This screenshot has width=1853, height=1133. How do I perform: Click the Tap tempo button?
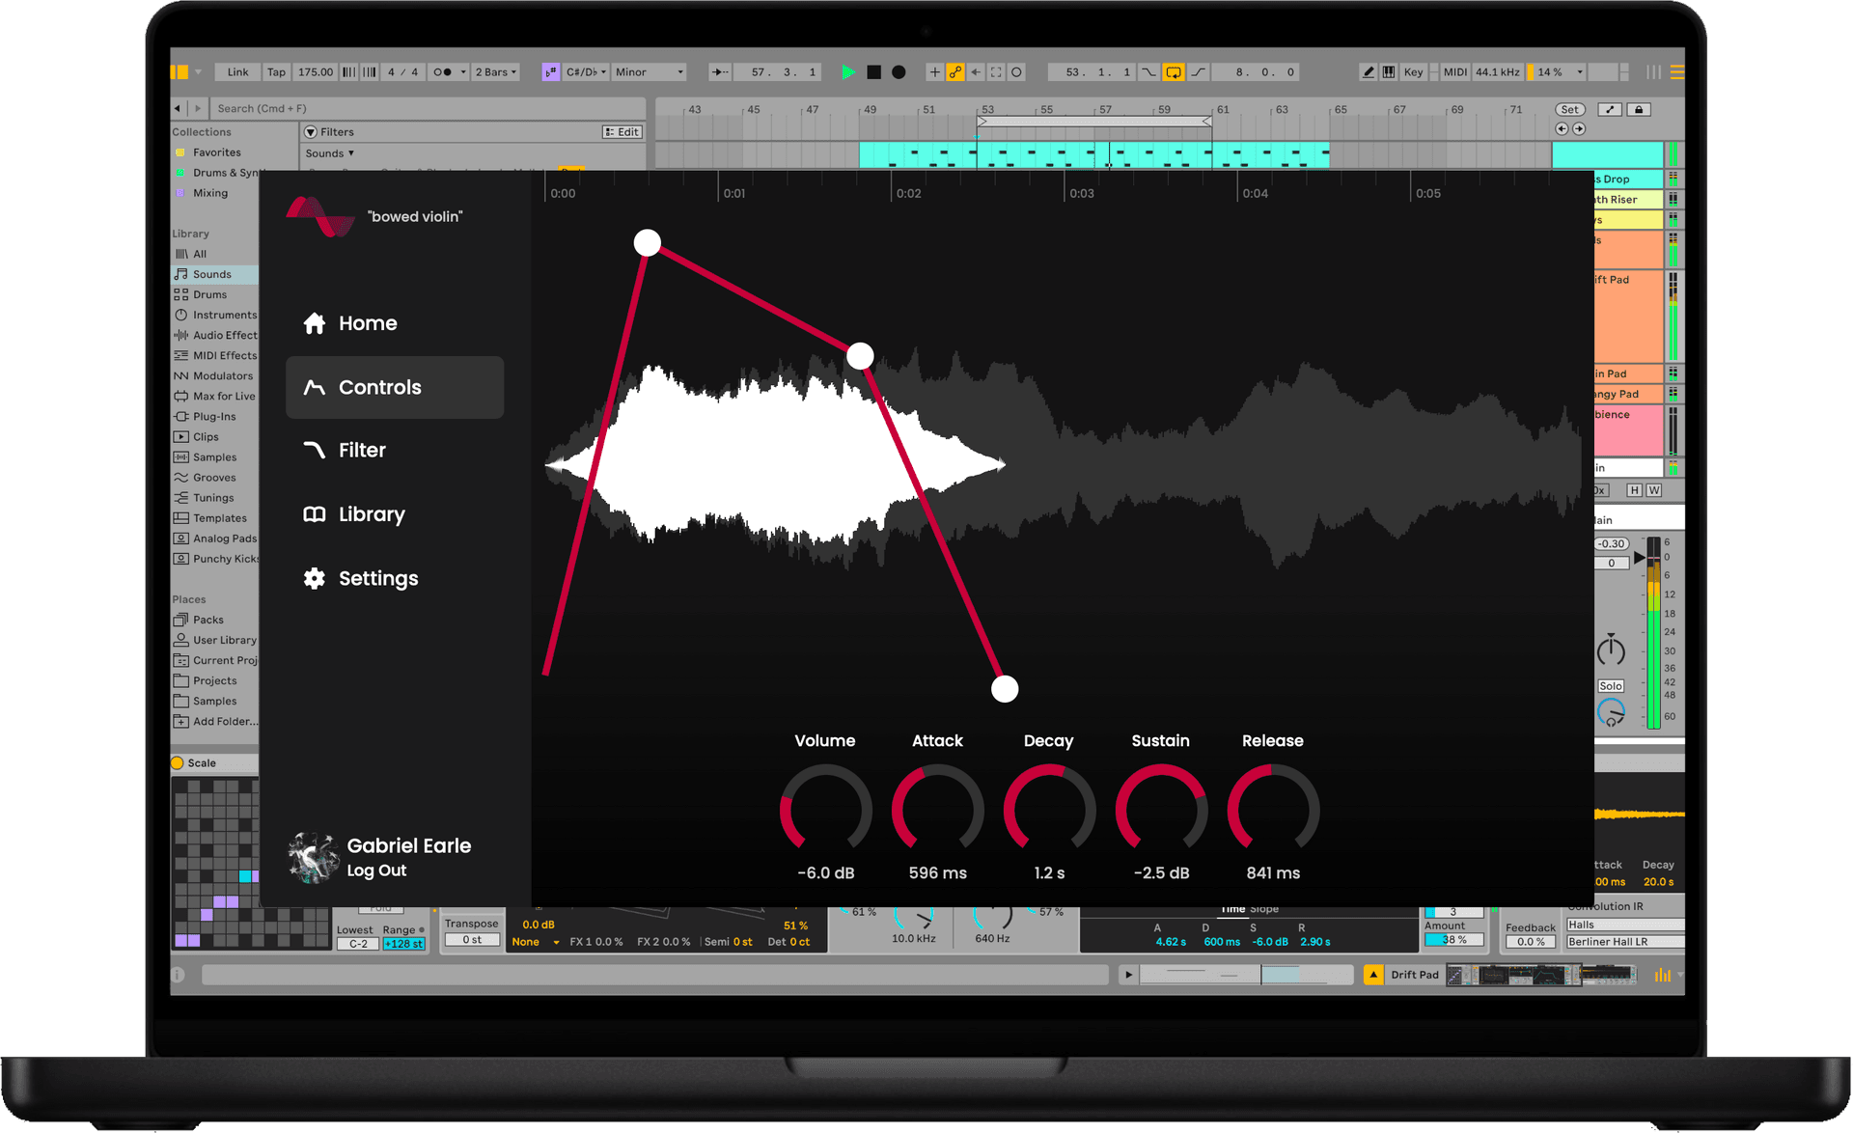(276, 72)
